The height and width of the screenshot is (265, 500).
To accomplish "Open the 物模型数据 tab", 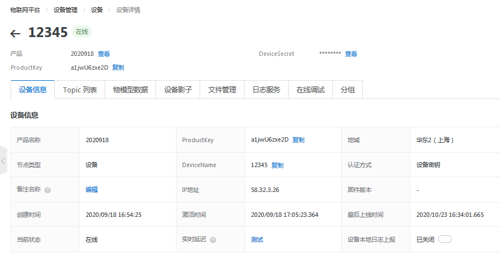I will pos(130,90).
